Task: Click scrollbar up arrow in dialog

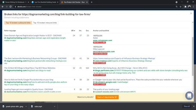Action: pos(193,22)
